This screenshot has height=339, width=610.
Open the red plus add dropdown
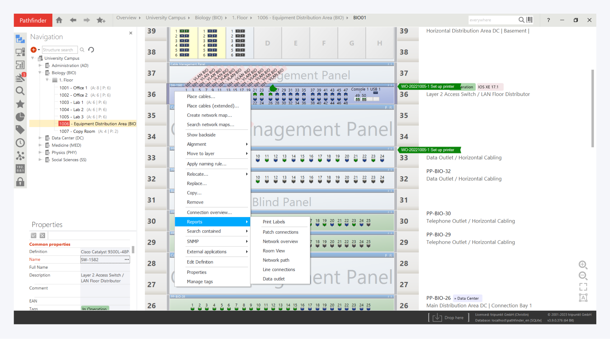(35, 50)
